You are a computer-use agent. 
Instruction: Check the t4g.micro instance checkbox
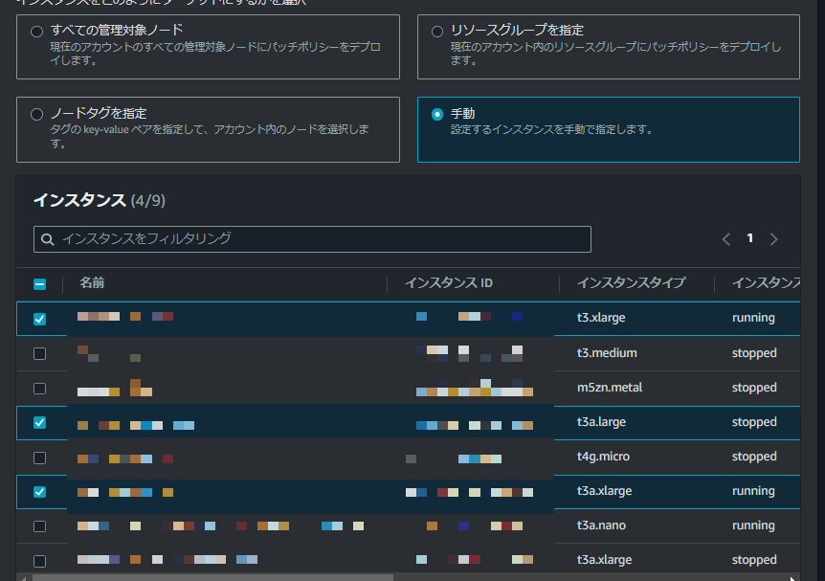(x=40, y=457)
